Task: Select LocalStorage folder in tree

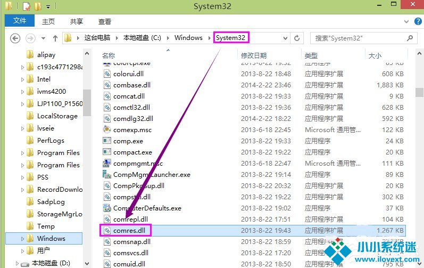Action: [x=57, y=116]
